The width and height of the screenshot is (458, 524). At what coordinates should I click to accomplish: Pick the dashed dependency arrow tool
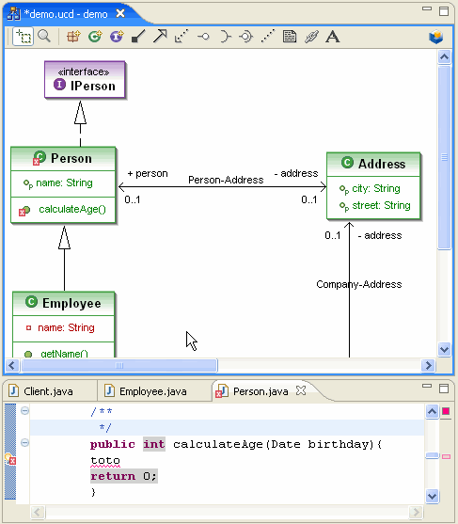click(182, 36)
